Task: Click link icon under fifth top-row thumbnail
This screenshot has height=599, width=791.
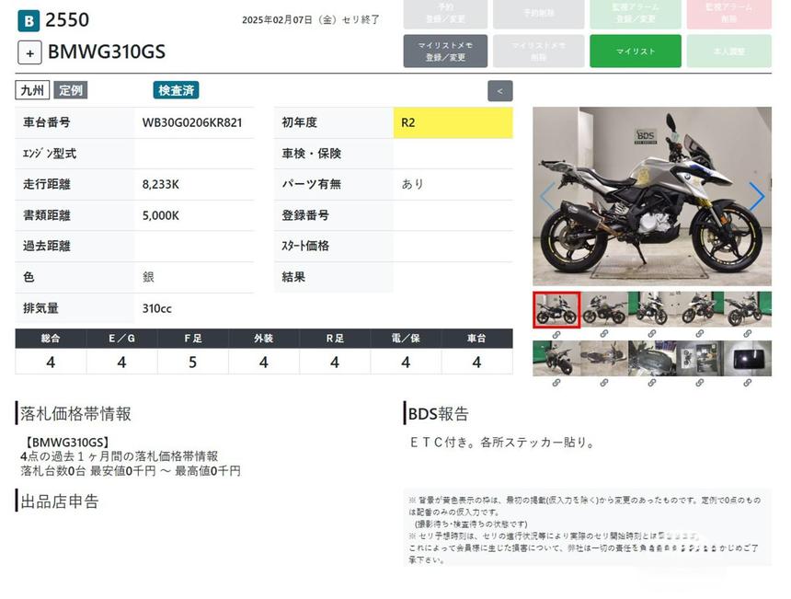Action: tap(747, 334)
